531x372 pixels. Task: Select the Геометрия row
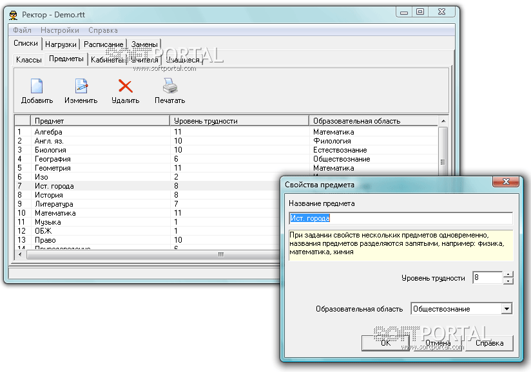click(226, 168)
